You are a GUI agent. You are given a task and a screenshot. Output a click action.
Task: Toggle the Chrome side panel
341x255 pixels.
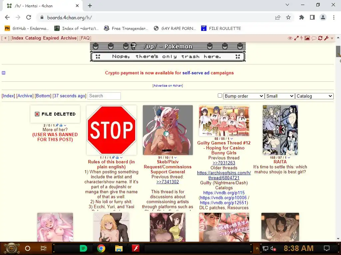(312, 17)
